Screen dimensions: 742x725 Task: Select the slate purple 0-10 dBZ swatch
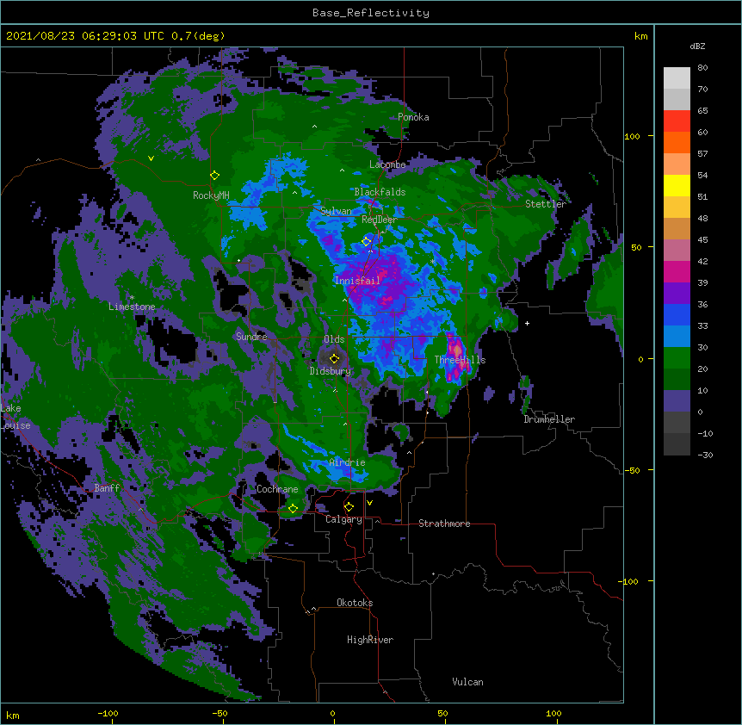coord(677,401)
